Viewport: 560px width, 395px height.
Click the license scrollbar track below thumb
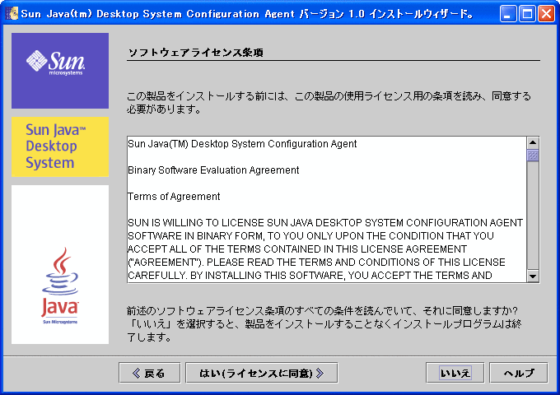[533, 216]
